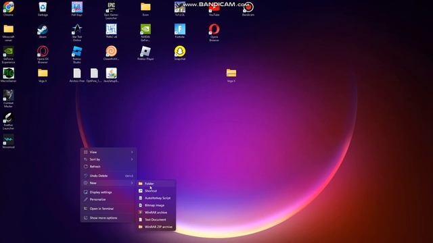Open the Opera GX Browser shortcut
This screenshot has height=243, width=433.
pyautogui.click(x=43, y=55)
